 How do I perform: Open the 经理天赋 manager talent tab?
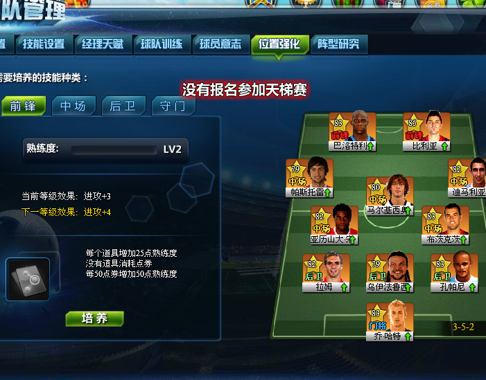pos(103,44)
